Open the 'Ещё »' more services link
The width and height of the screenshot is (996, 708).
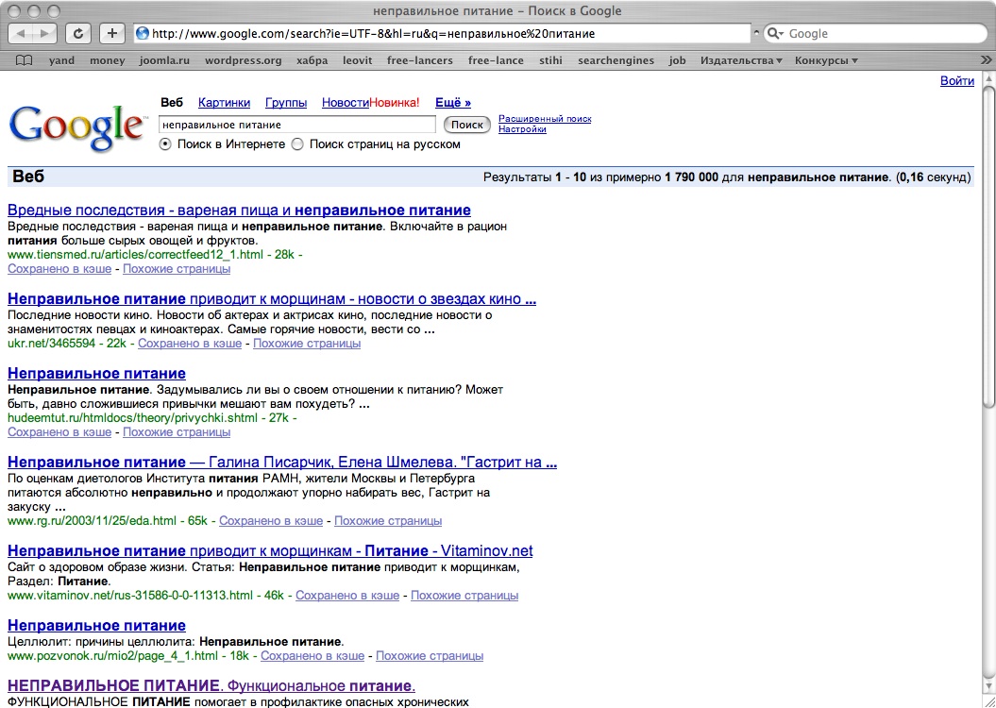453,103
